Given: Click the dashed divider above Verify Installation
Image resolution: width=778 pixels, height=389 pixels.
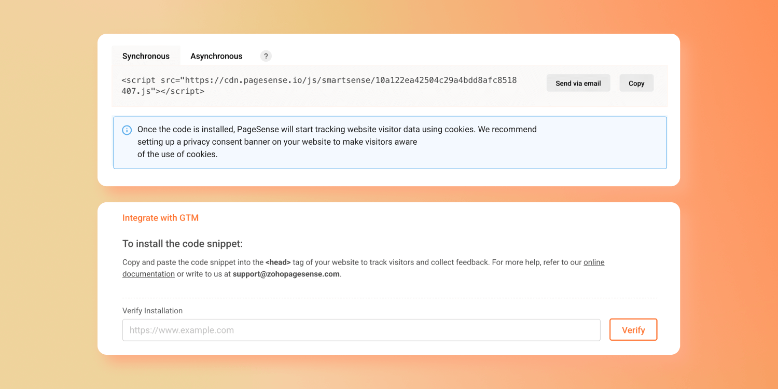Looking at the screenshot, I should coord(390,298).
